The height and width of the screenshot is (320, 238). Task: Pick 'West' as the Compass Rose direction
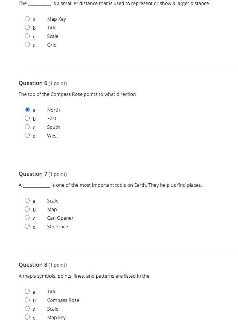click(x=27, y=136)
